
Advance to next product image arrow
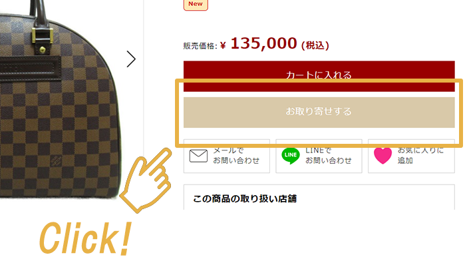click(131, 59)
